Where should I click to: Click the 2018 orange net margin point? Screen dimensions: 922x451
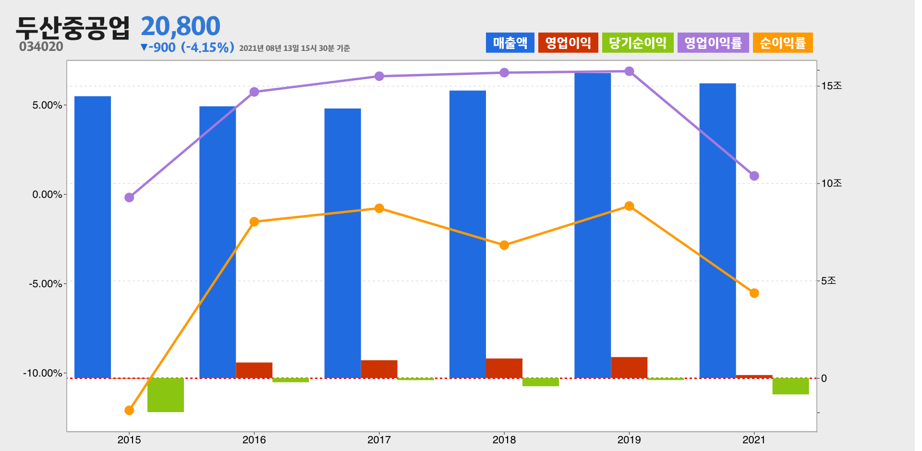coord(504,245)
